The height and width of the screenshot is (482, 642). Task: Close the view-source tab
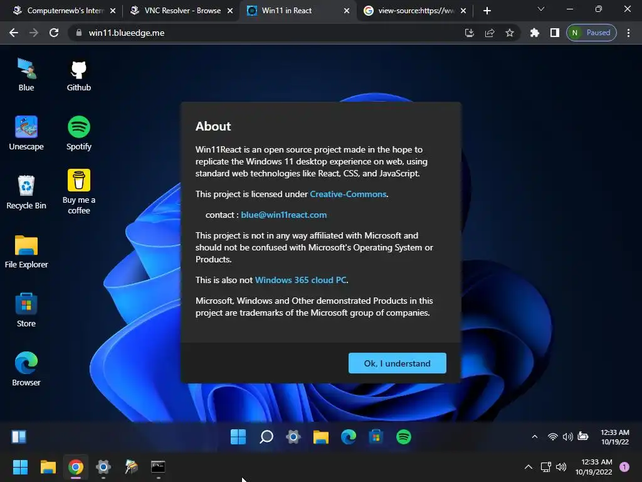coord(463,11)
